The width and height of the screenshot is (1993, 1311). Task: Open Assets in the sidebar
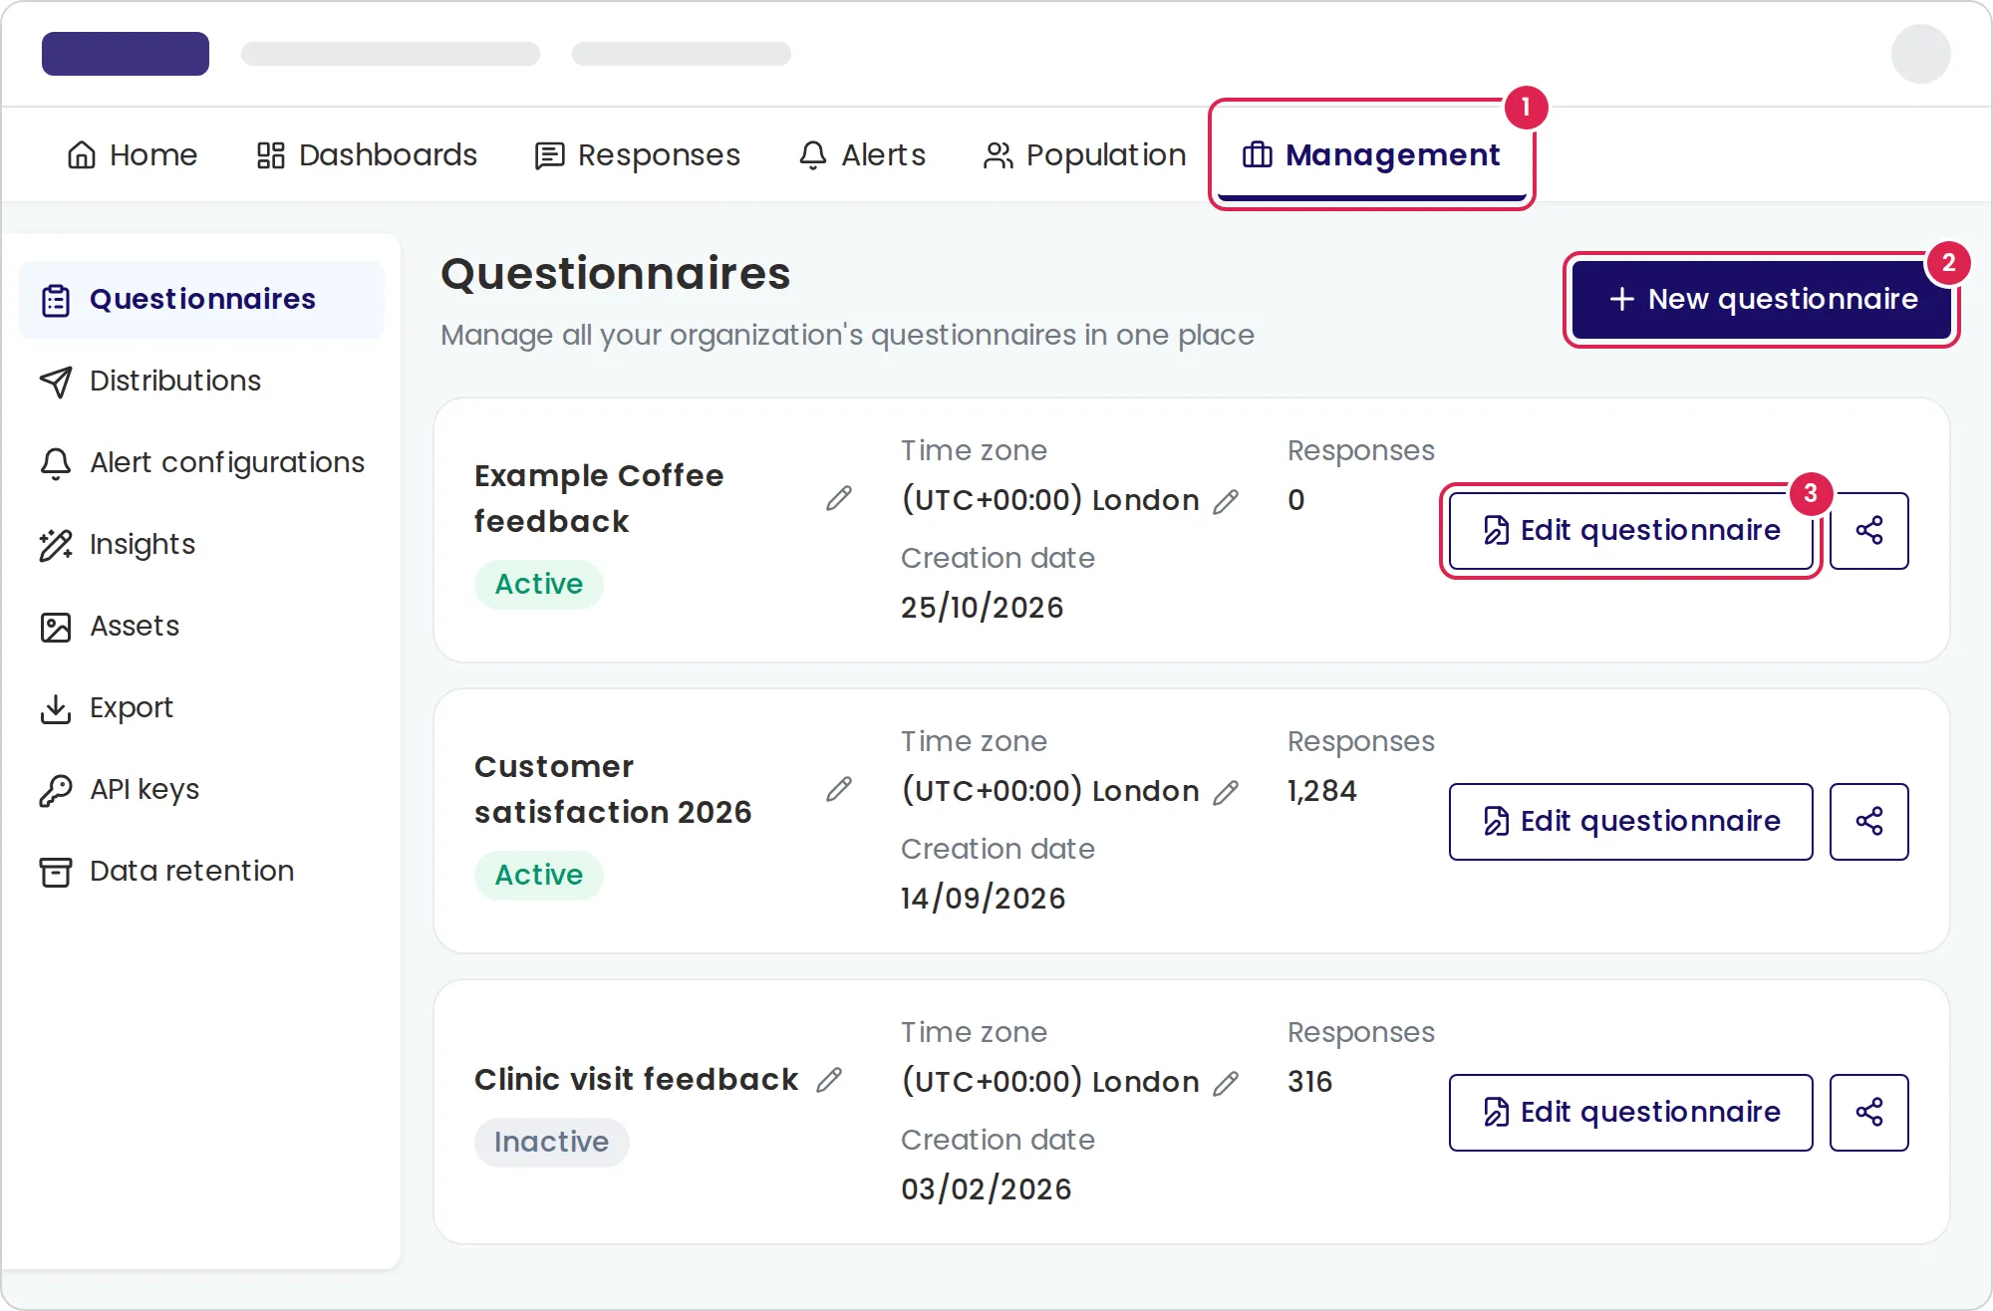[201, 626]
